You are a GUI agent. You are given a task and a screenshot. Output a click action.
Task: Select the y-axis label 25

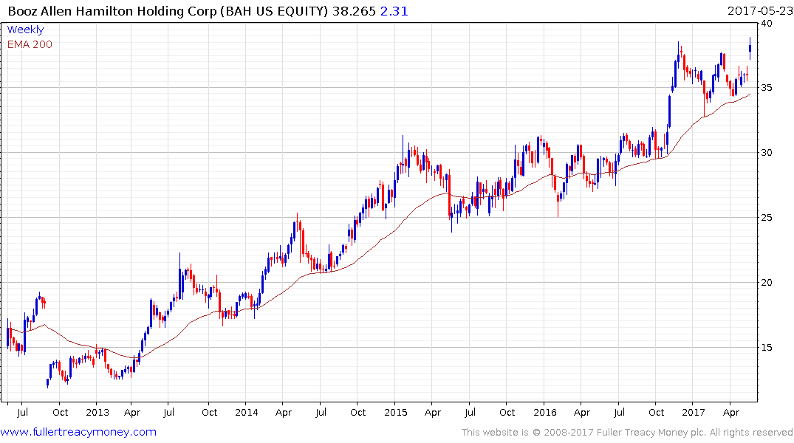(x=766, y=217)
